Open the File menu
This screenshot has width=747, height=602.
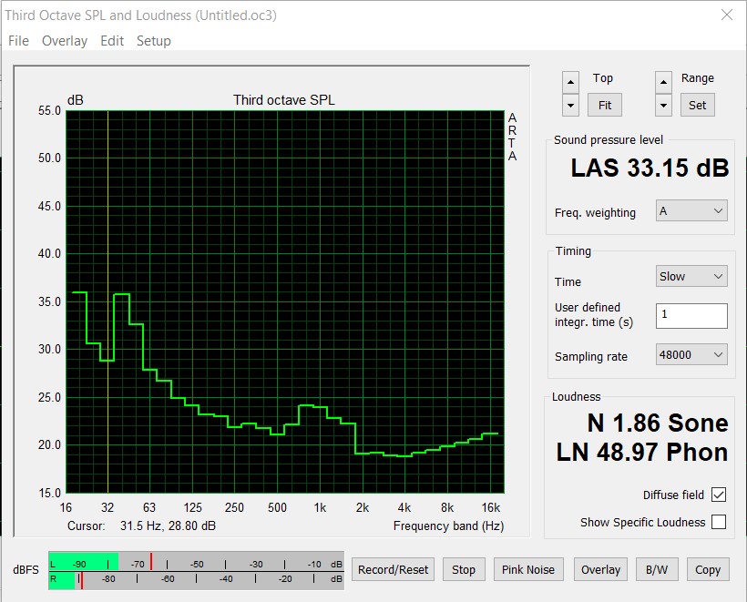(x=18, y=41)
